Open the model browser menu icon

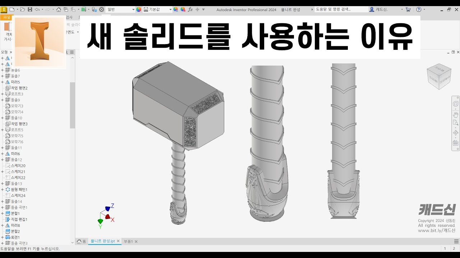[72, 52]
